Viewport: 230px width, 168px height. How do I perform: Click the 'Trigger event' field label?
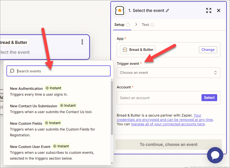128,64
